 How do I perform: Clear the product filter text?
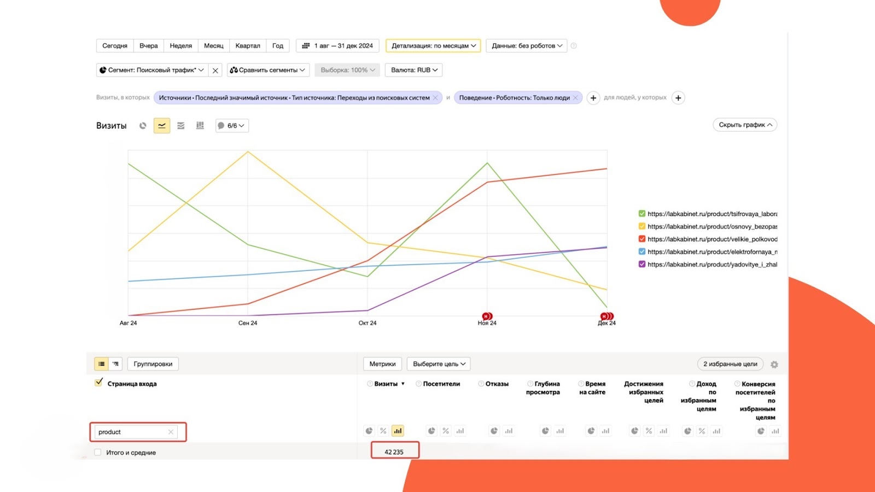click(171, 432)
